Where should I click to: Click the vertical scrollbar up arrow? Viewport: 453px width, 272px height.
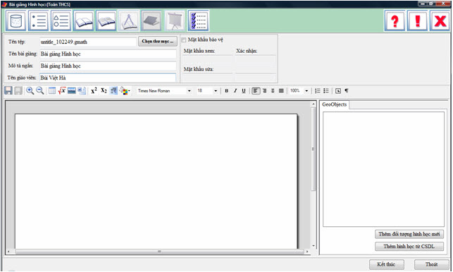(x=314, y=104)
